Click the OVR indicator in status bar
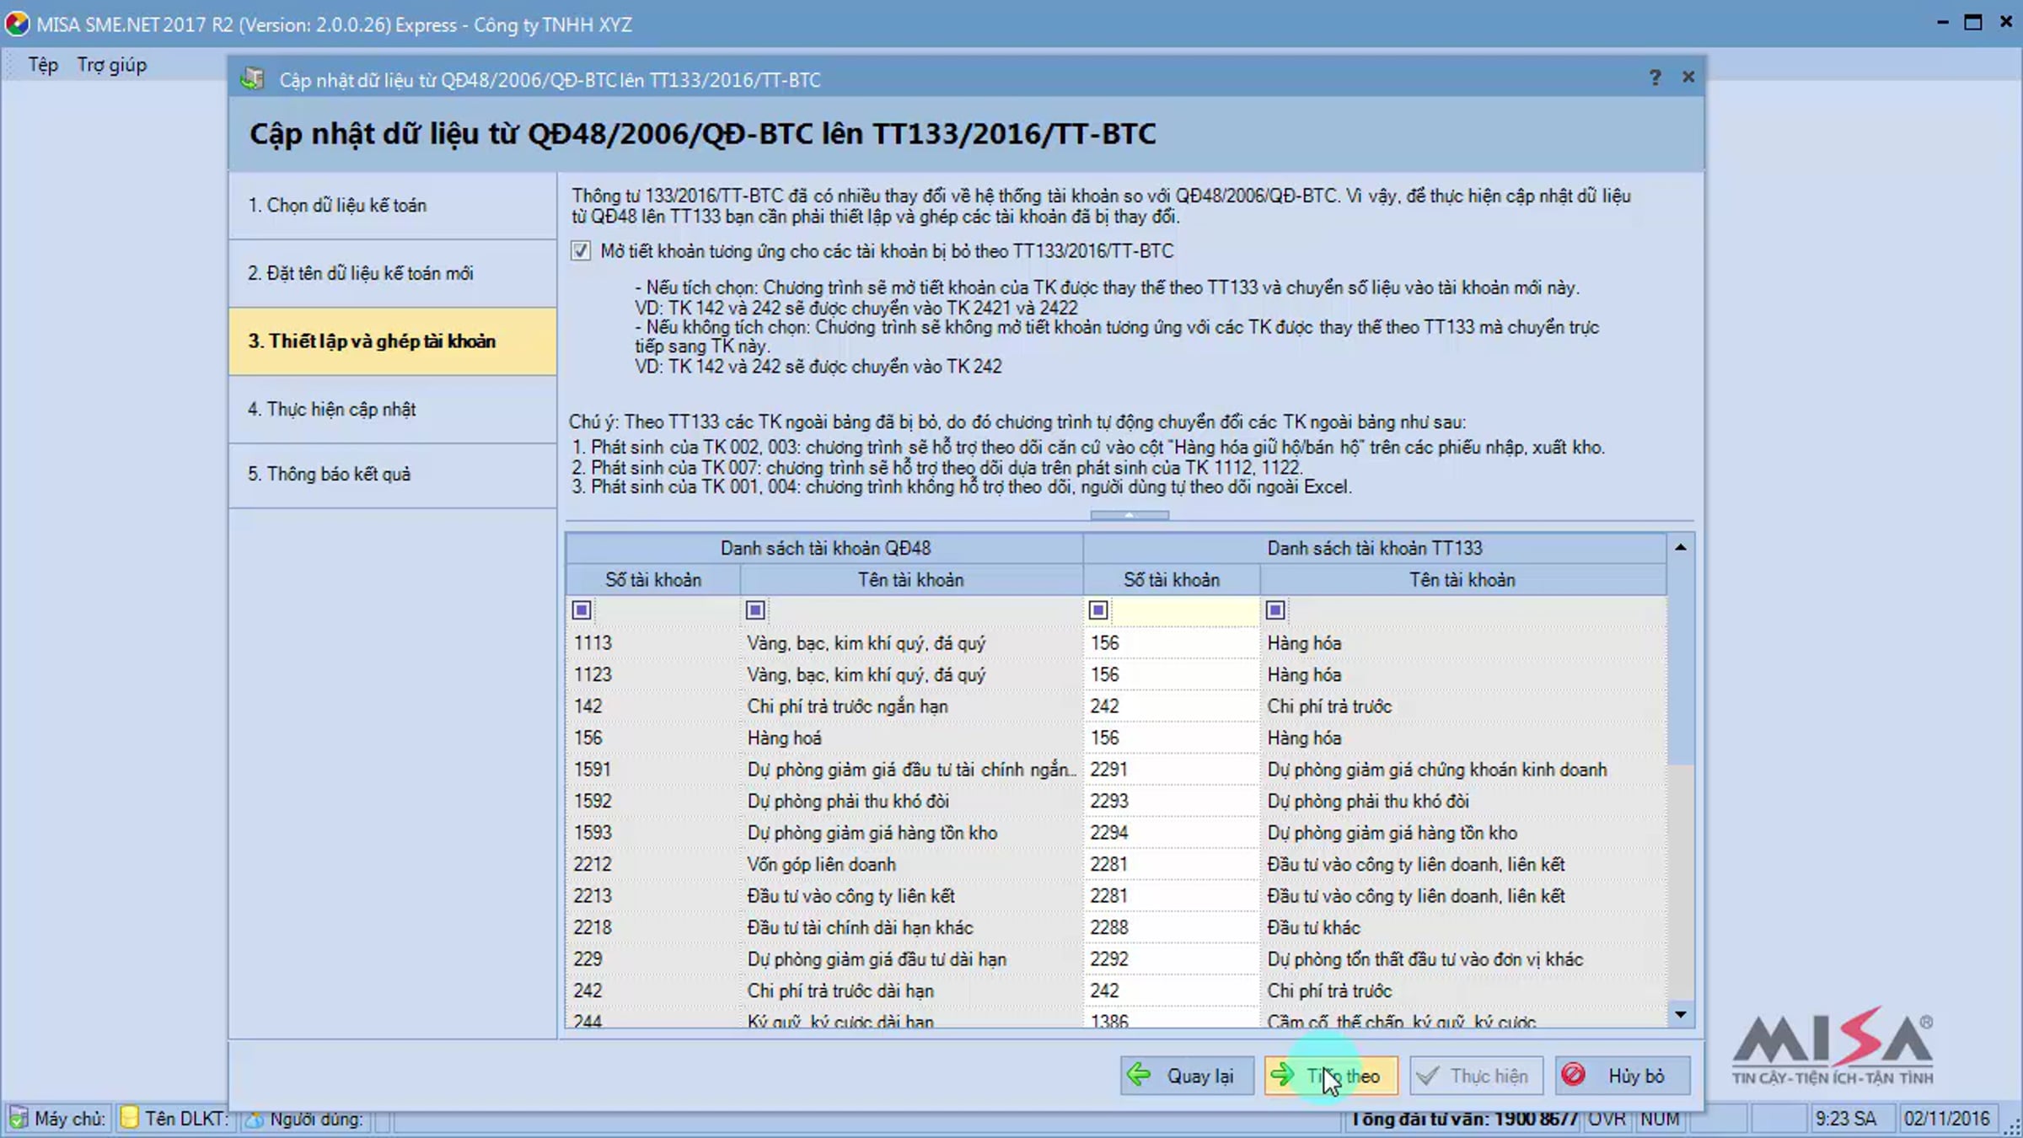This screenshot has width=2023, height=1138. pos(1607,1119)
